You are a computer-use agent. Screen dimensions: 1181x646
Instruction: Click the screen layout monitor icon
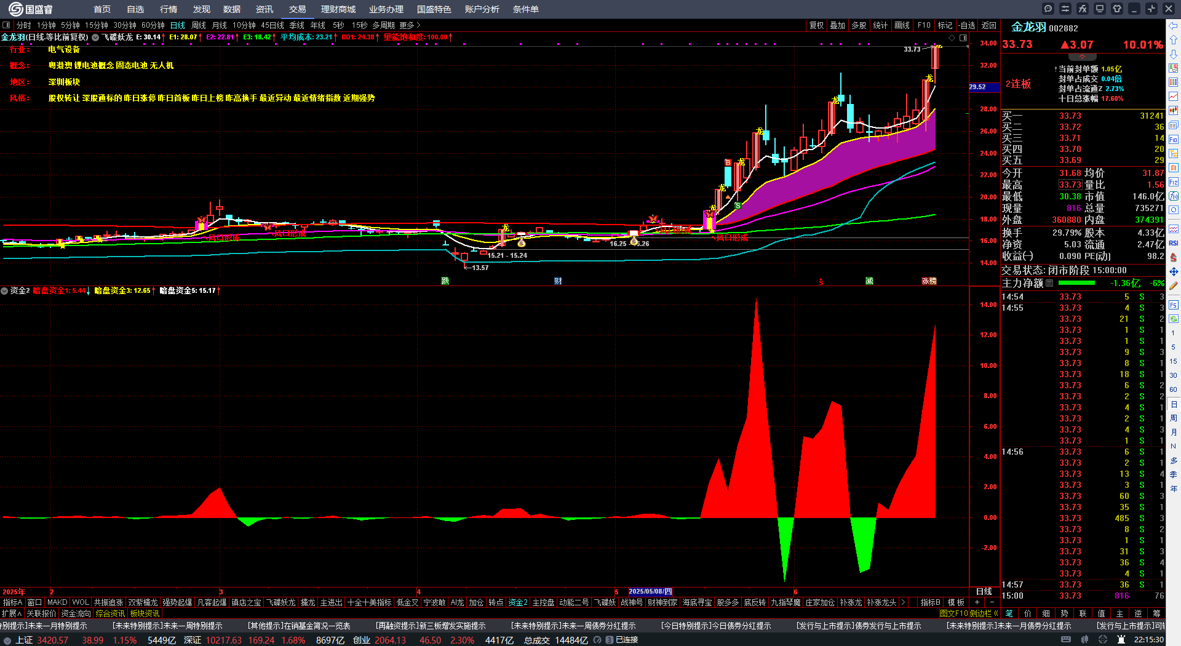1100,9
